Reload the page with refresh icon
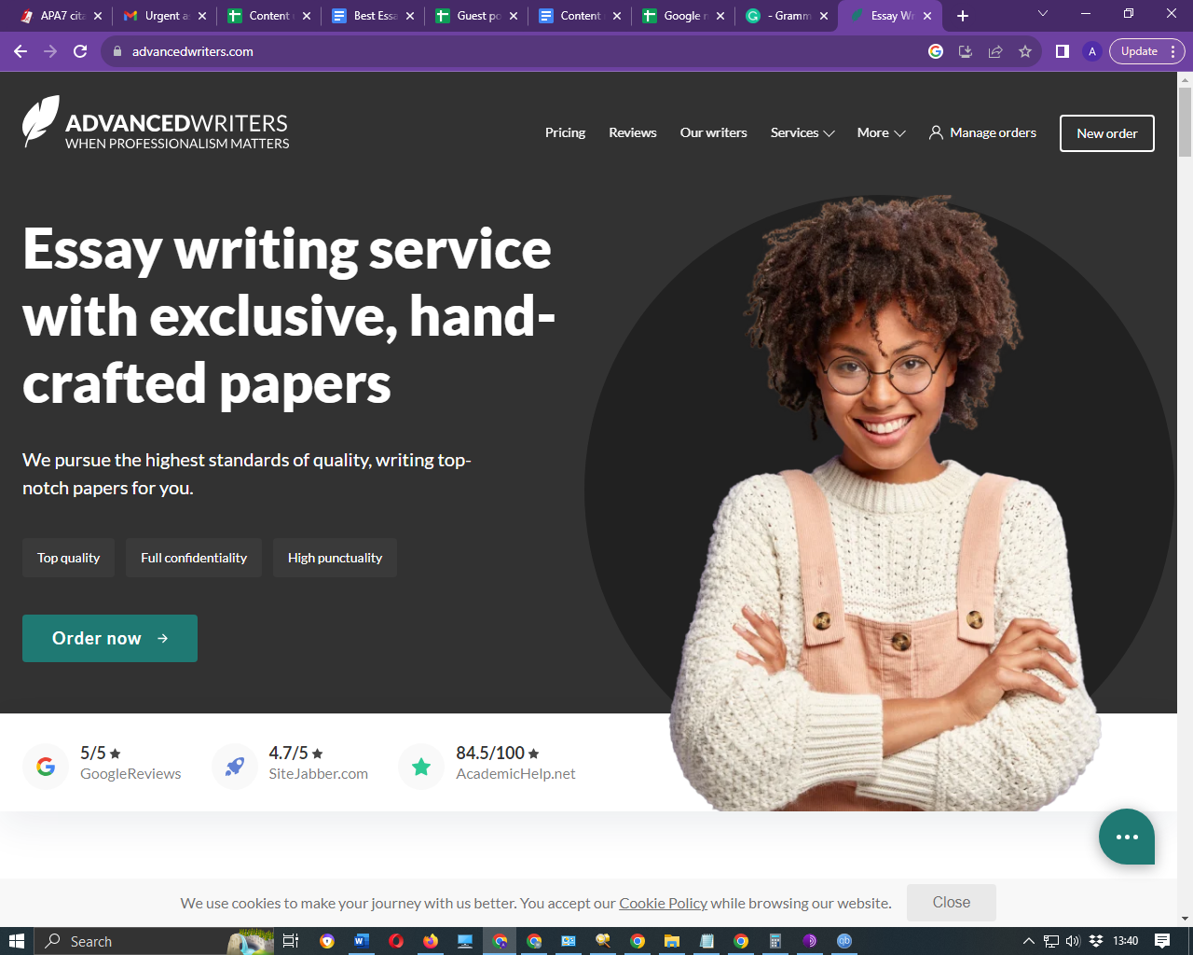This screenshot has height=955, width=1193. tap(80, 51)
